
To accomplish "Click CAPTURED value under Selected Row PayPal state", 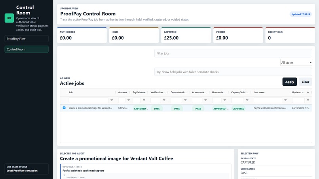I will click(x=248, y=162).
